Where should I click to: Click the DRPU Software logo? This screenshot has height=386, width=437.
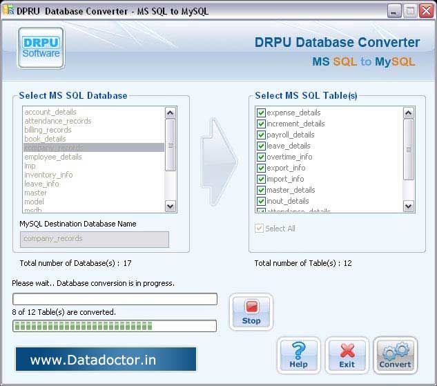41,48
